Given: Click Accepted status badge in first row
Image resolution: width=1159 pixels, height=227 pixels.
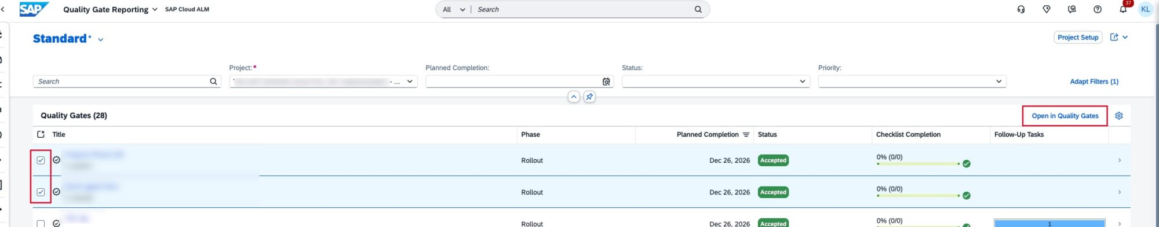Looking at the screenshot, I should click(773, 160).
